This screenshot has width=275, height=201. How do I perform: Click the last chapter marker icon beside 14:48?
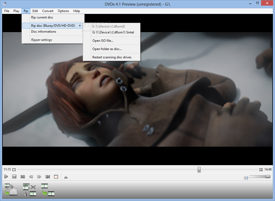[x=261, y=169]
